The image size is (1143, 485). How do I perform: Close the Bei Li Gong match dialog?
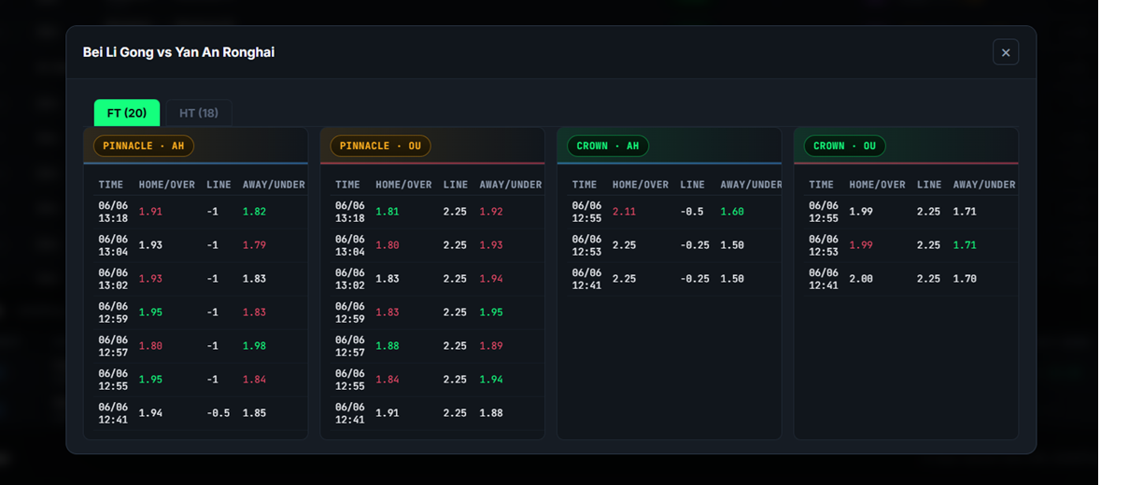1006,52
